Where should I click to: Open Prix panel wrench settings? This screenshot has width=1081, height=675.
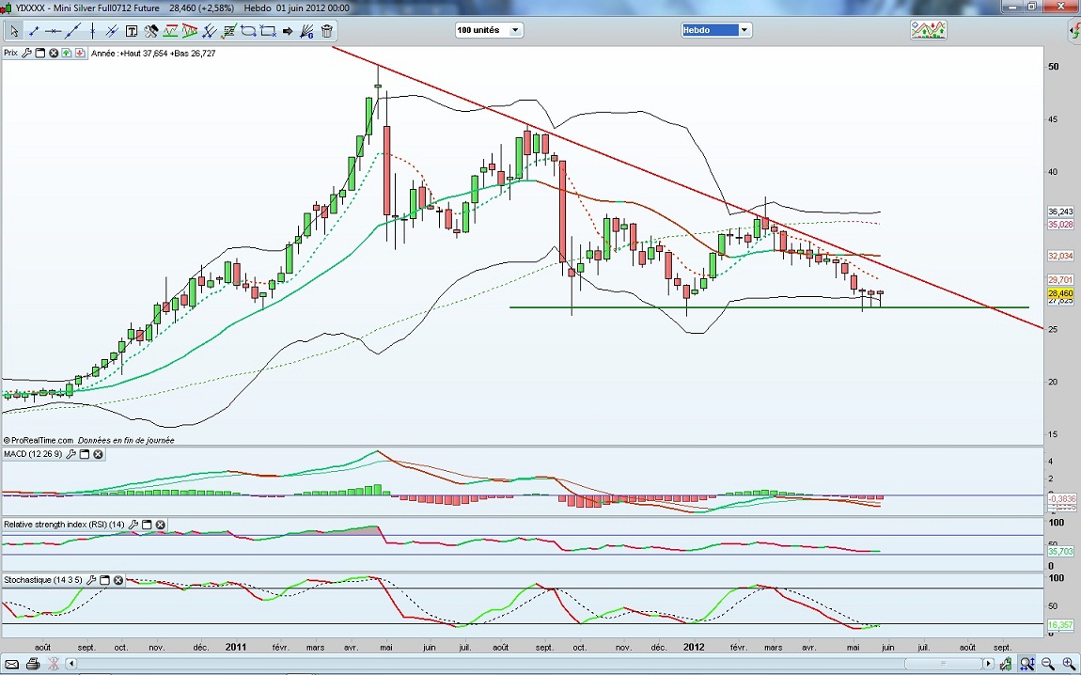pyautogui.click(x=27, y=54)
